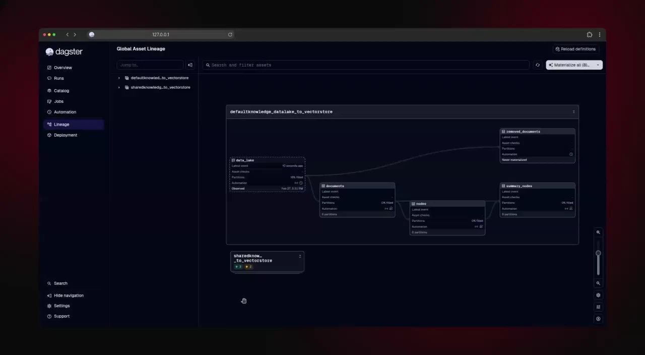The image size is (645, 355).
Task: Click "16% filled" on data_lake node
Action: click(x=297, y=177)
